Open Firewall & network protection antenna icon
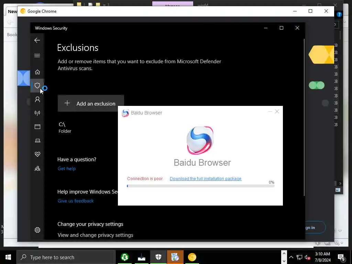This screenshot has height=264, width=352. 37,113
